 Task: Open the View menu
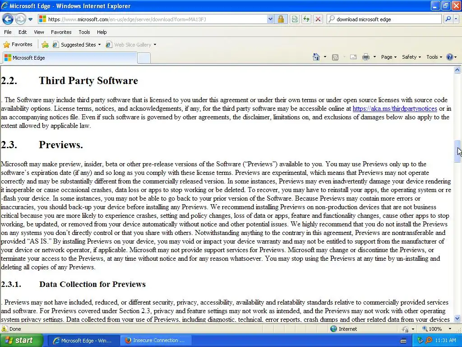pos(39,32)
